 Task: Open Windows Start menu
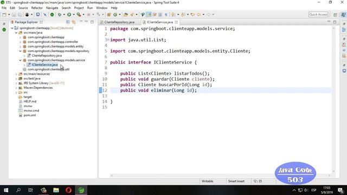(6, 190)
